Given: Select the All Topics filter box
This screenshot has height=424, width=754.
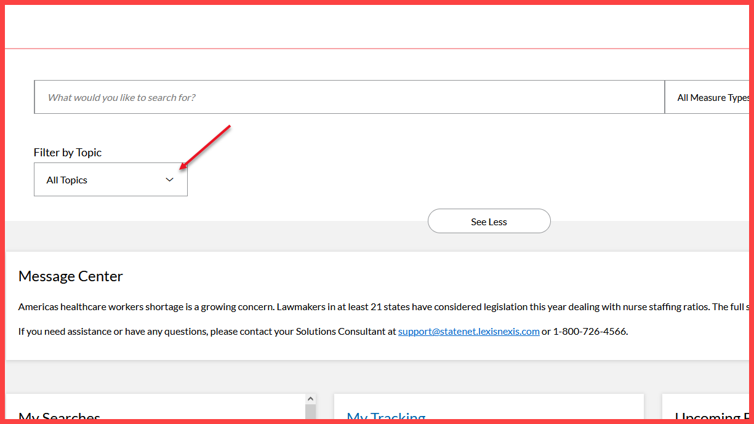Looking at the screenshot, I should point(110,179).
